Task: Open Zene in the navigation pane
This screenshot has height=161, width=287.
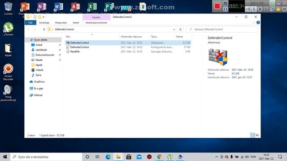Action: point(38,75)
